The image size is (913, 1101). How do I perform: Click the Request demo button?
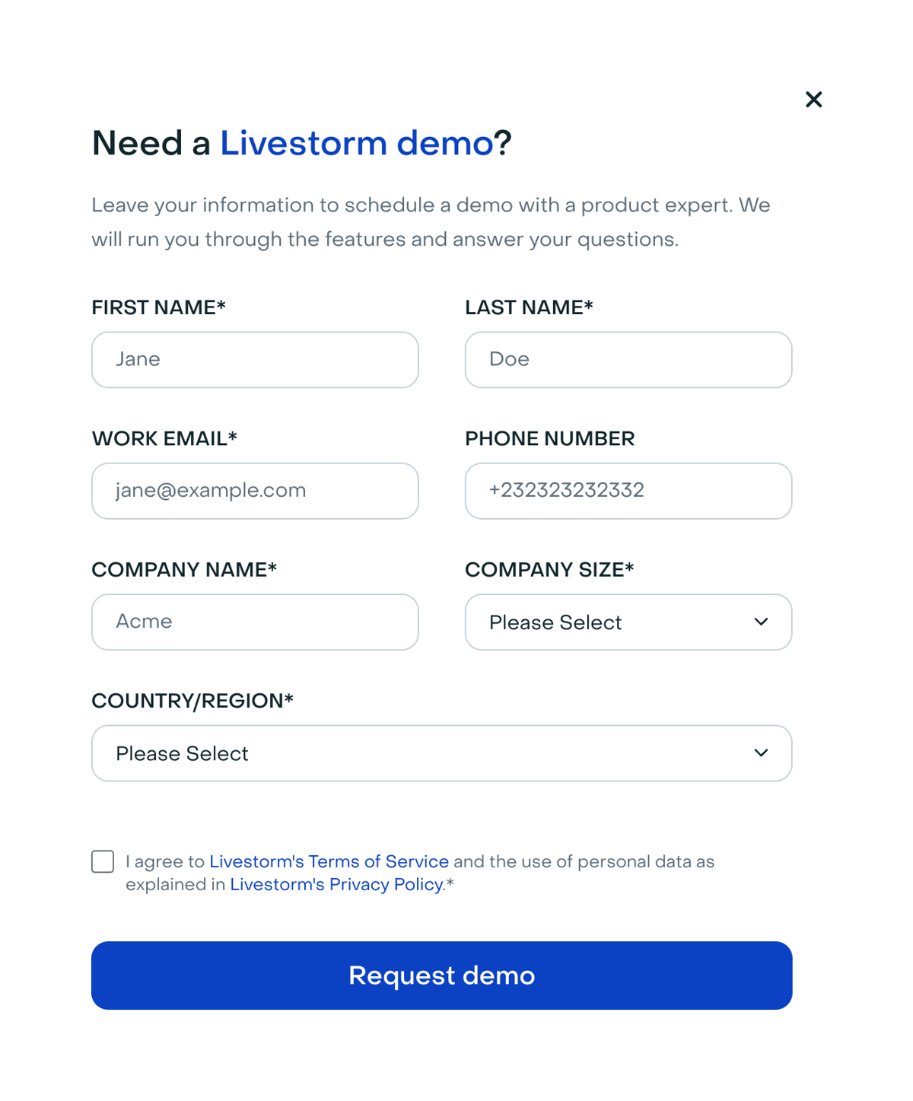pyautogui.click(x=441, y=975)
